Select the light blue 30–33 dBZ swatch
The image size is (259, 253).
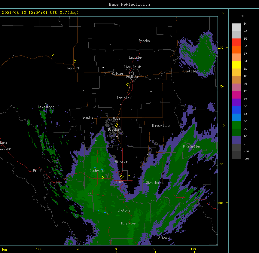pos(236,117)
